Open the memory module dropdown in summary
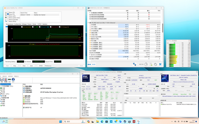The width and height of the screenshot is (199, 124). pos(141,96)
